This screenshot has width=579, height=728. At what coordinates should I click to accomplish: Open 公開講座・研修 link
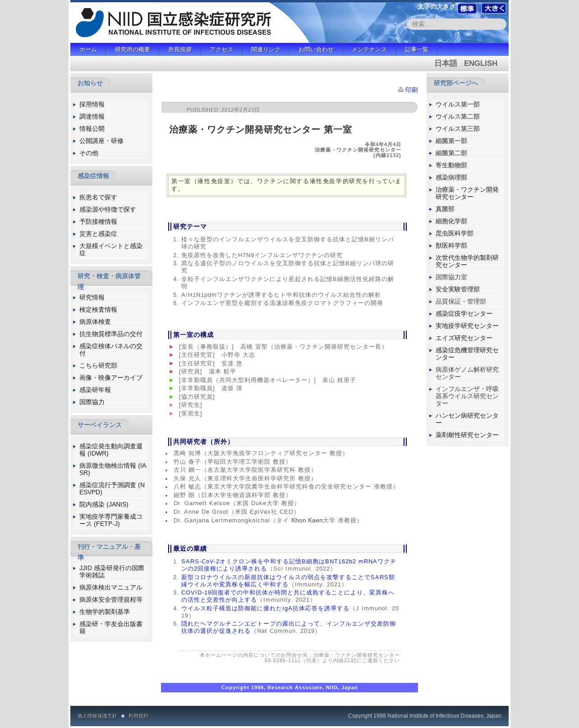pos(101,141)
